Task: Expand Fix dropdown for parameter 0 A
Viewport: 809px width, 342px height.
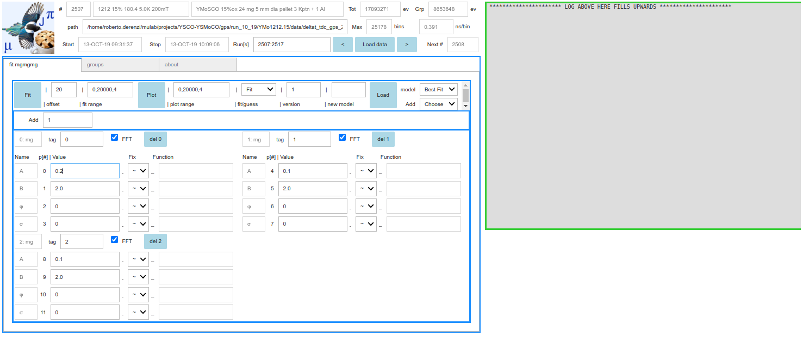Action: [139, 171]
